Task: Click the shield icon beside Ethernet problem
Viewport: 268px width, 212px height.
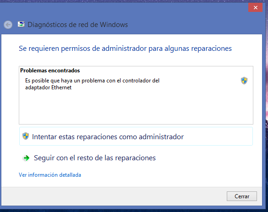Action: pos(244,81)
